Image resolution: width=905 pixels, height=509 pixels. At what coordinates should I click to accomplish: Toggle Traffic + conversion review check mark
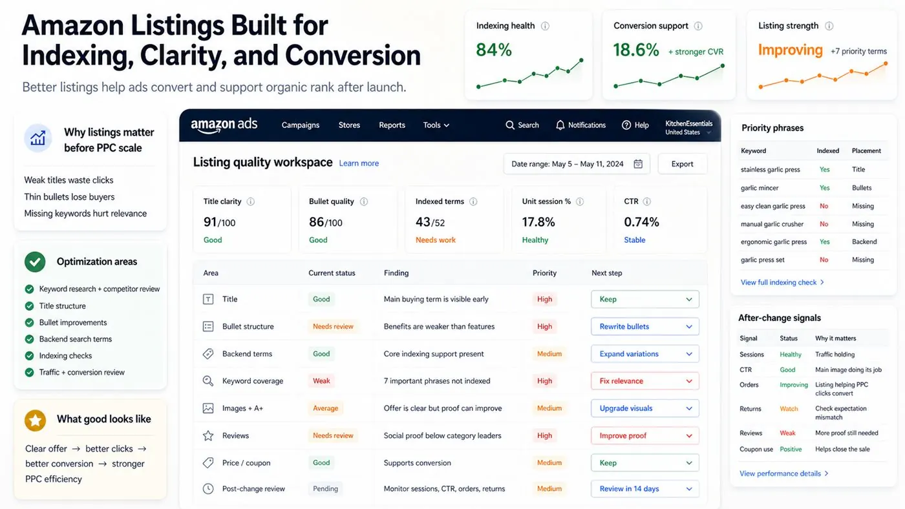coord(29,373)
